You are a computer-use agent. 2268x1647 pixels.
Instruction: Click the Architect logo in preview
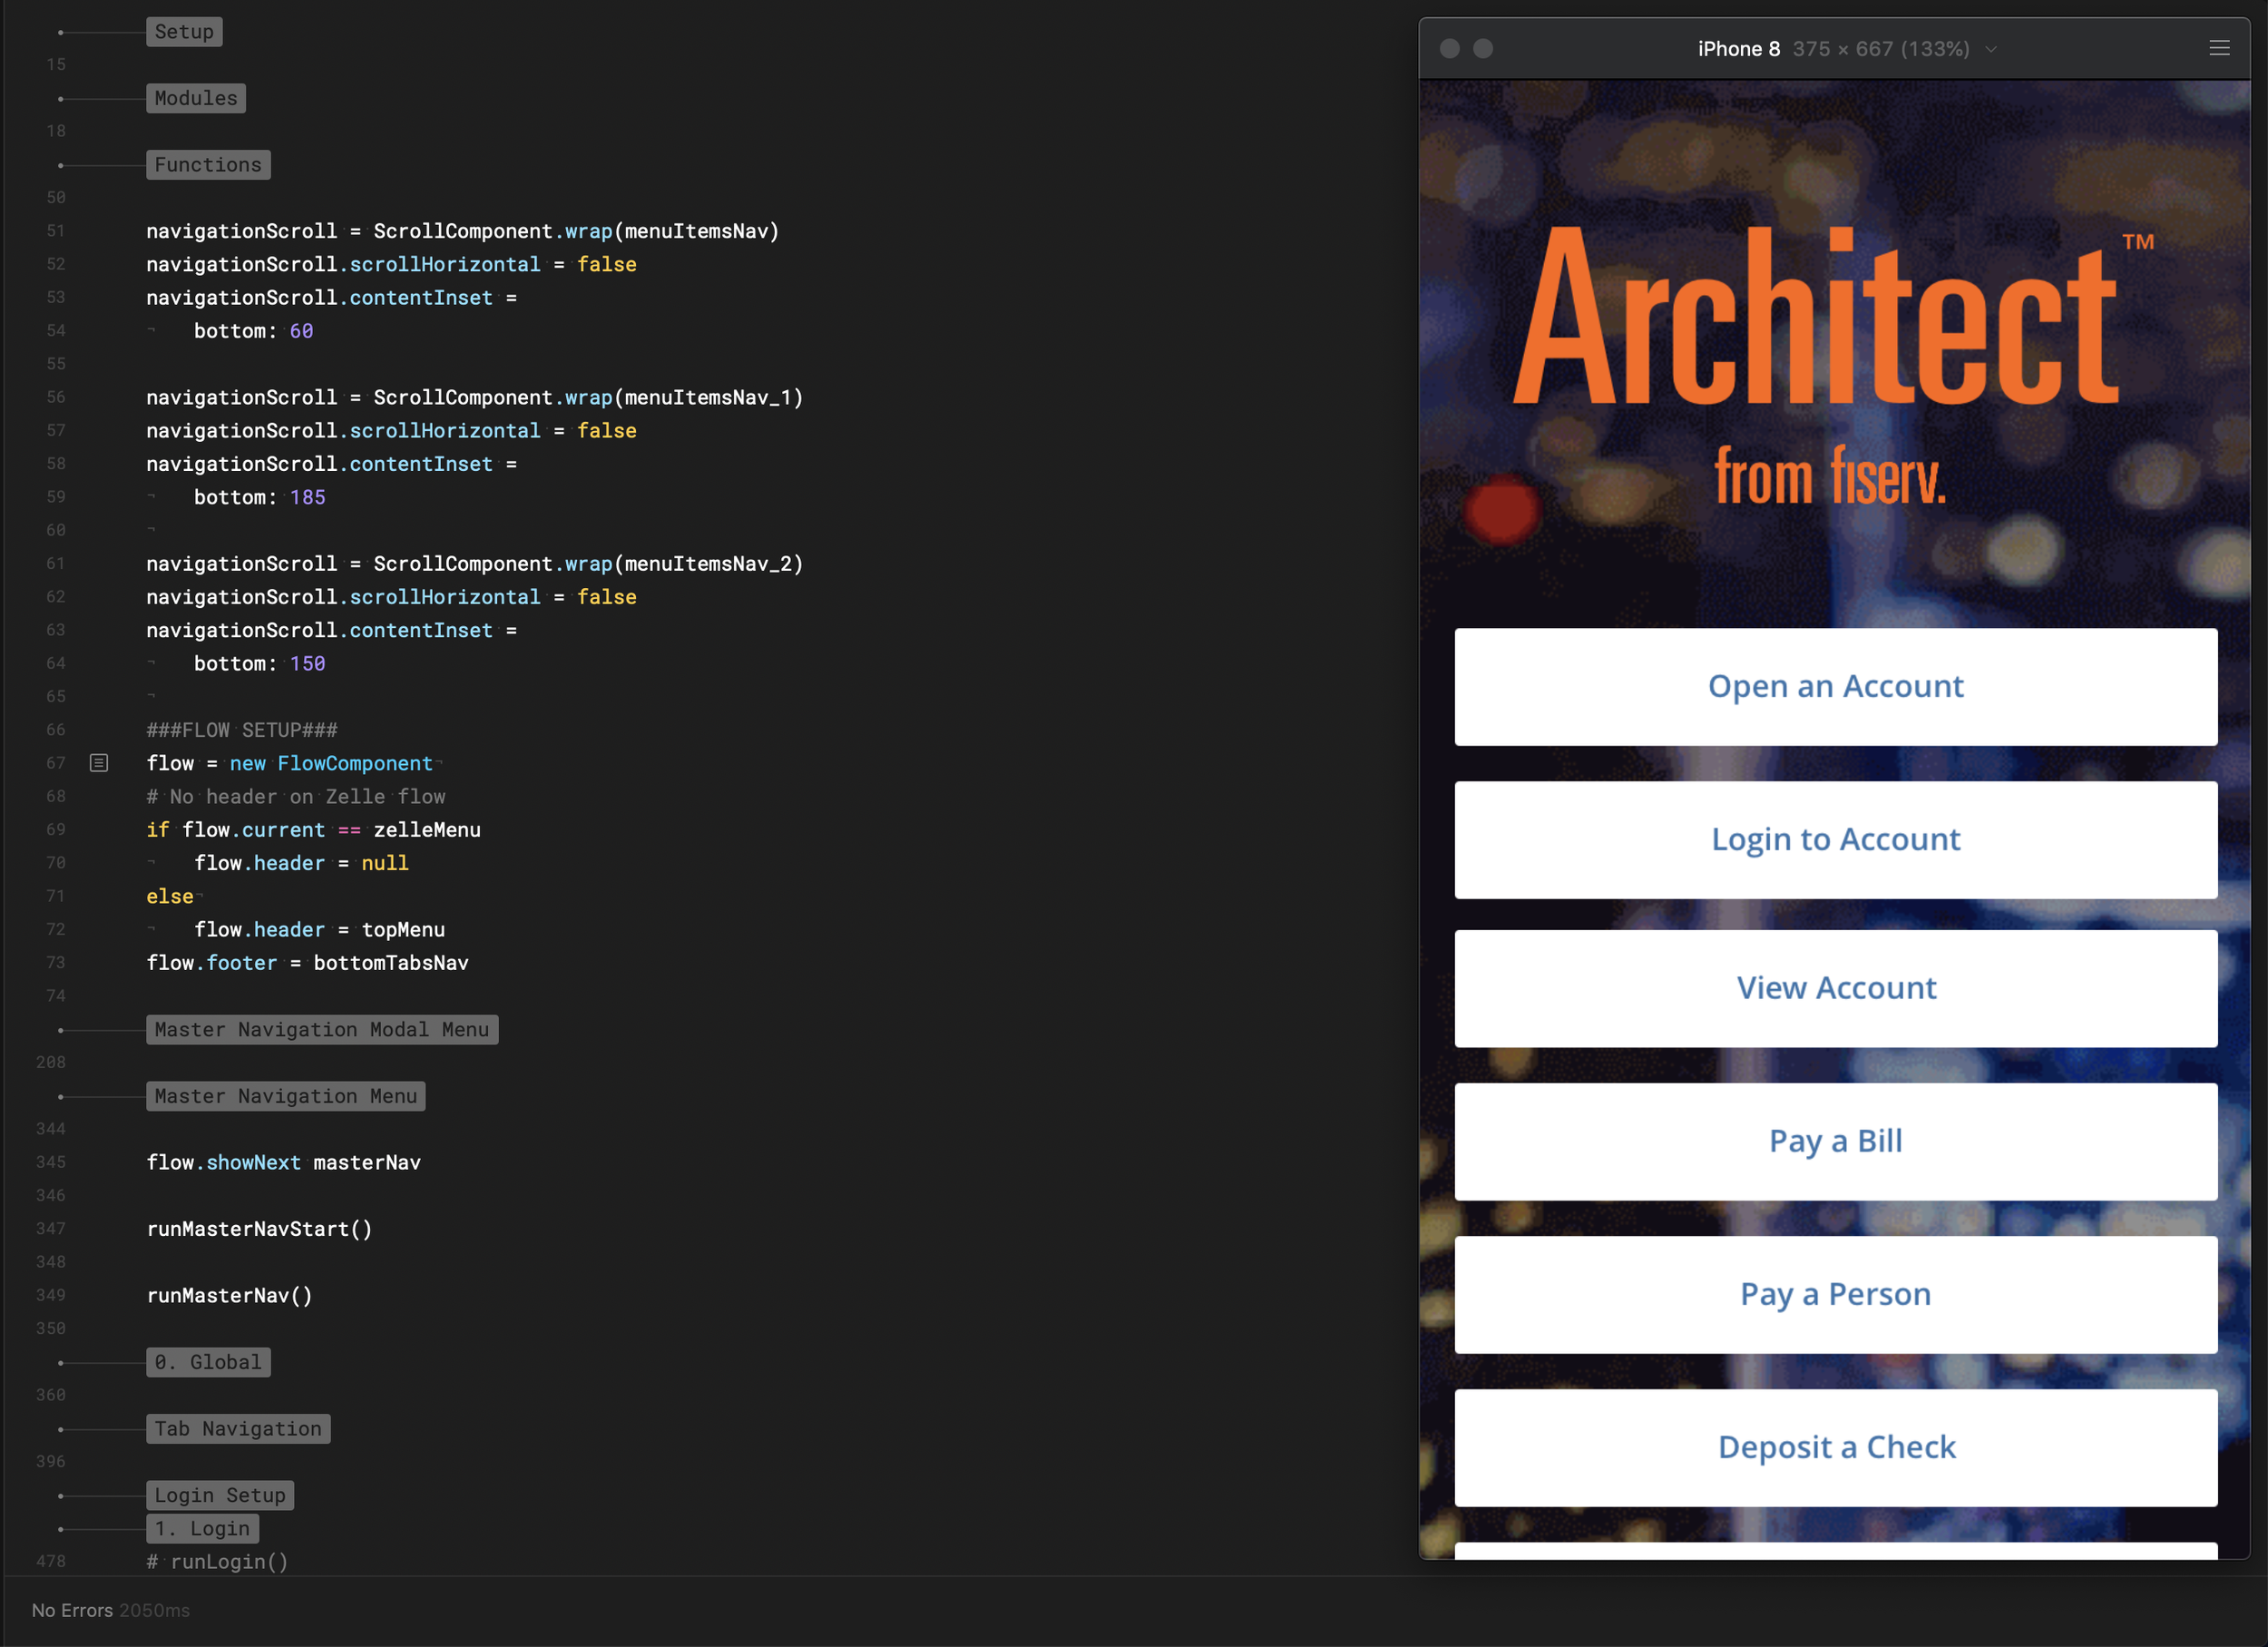1833,316
